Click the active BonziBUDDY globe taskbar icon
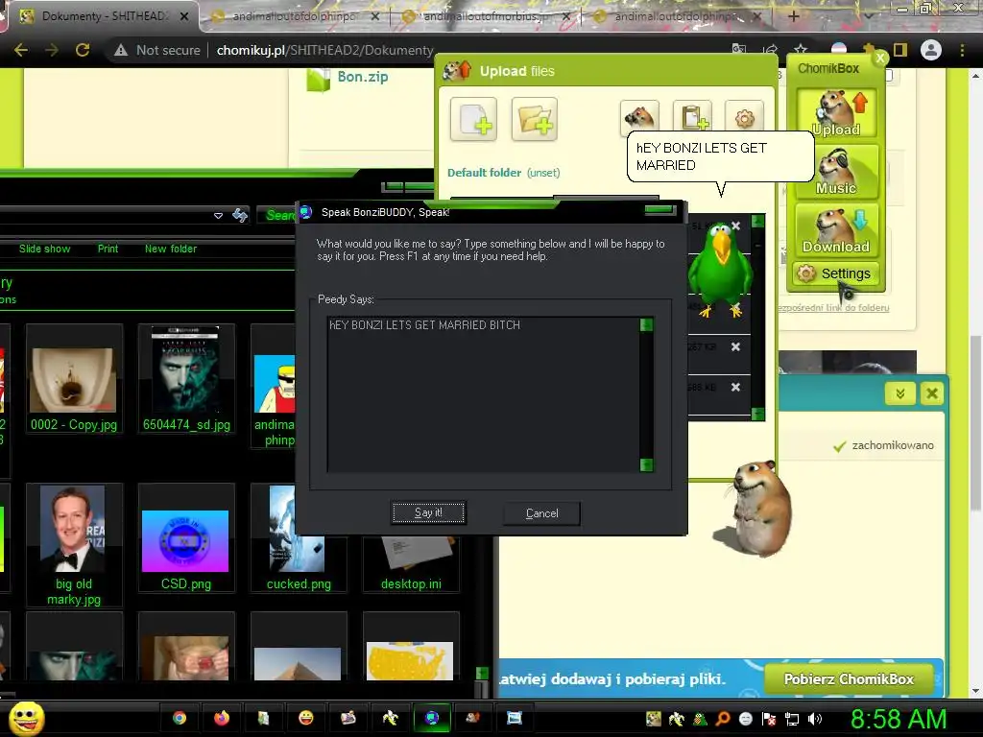Image resolution: width=983 pixels, height=737 pixels. (432, 718)
